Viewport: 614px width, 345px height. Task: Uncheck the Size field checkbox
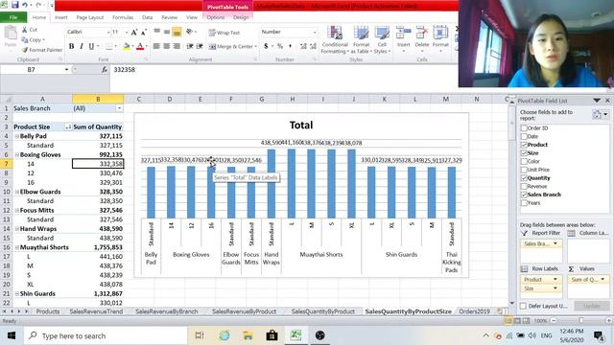click(x=524, y=153)
